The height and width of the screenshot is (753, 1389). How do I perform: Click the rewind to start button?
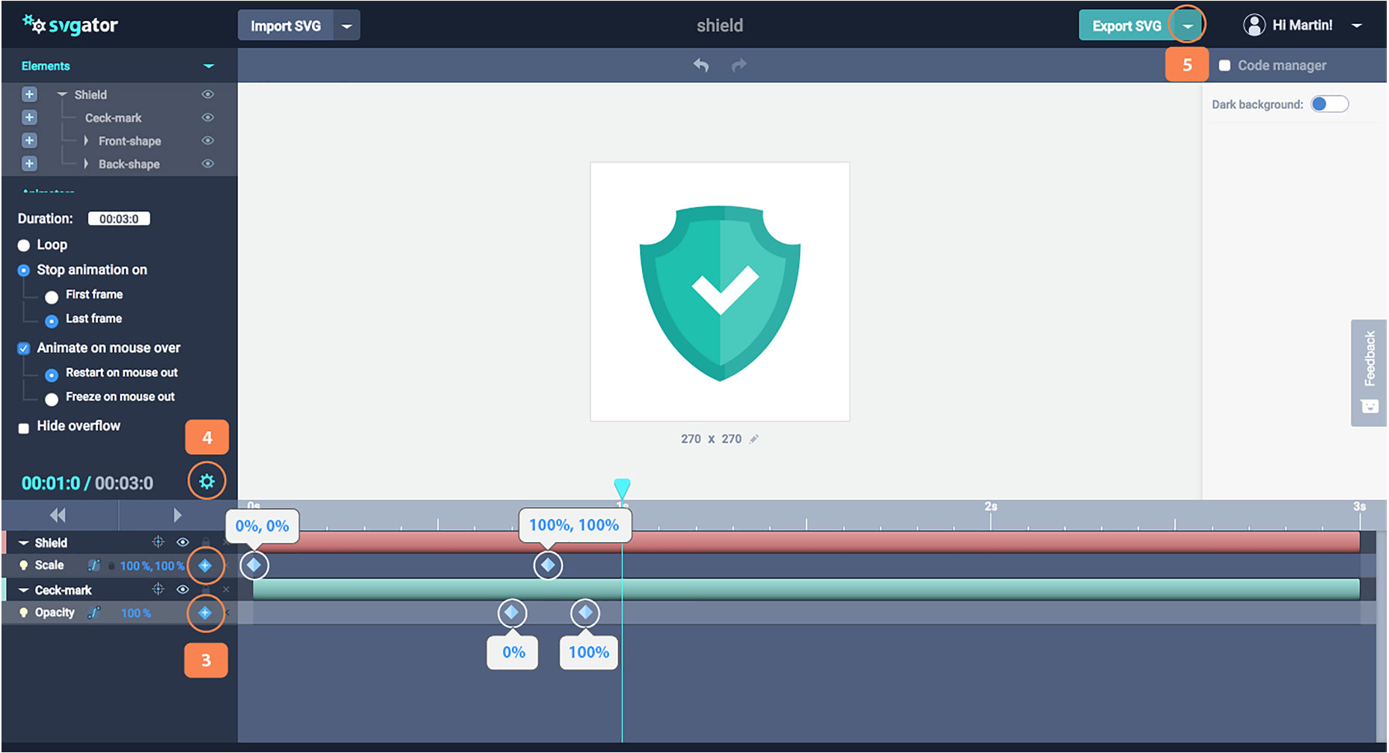pos(58,515)
